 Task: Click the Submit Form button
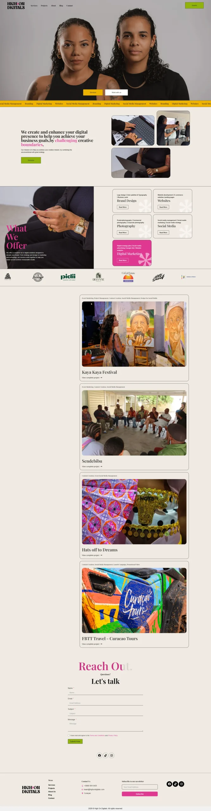pos(75,741)
